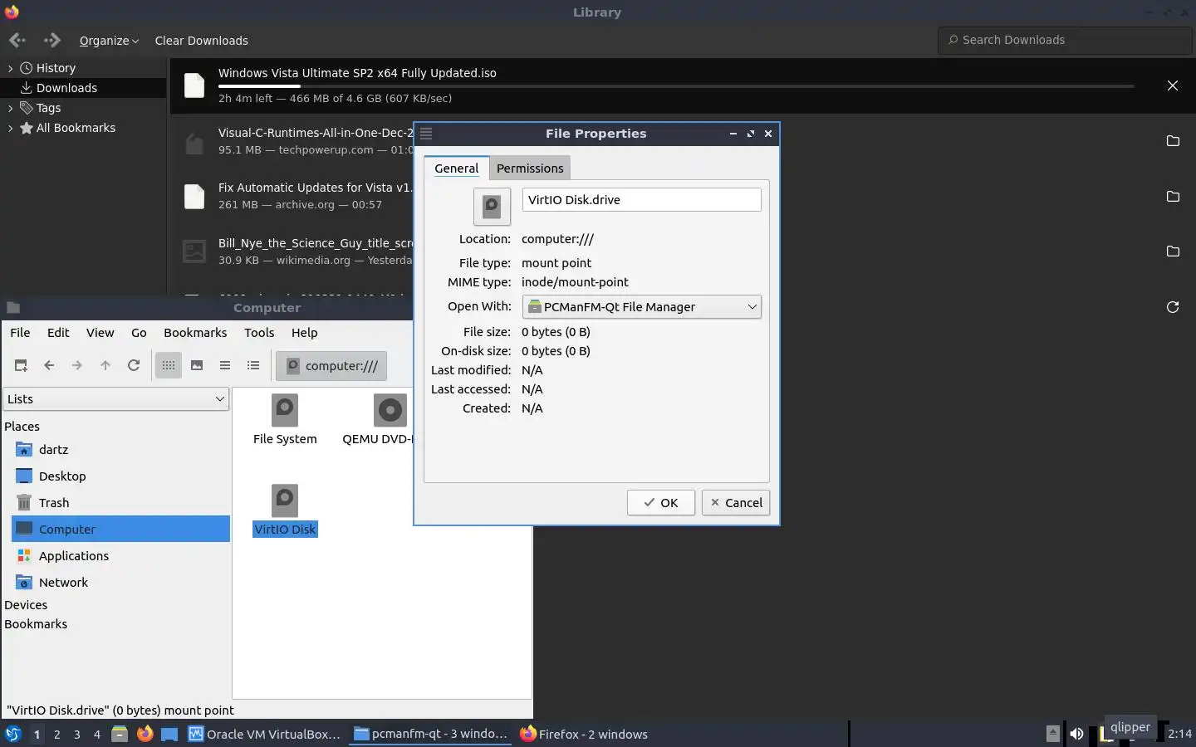
Task: Open containing folder for Visual-C-Runtimes download
Action: 1173,141
